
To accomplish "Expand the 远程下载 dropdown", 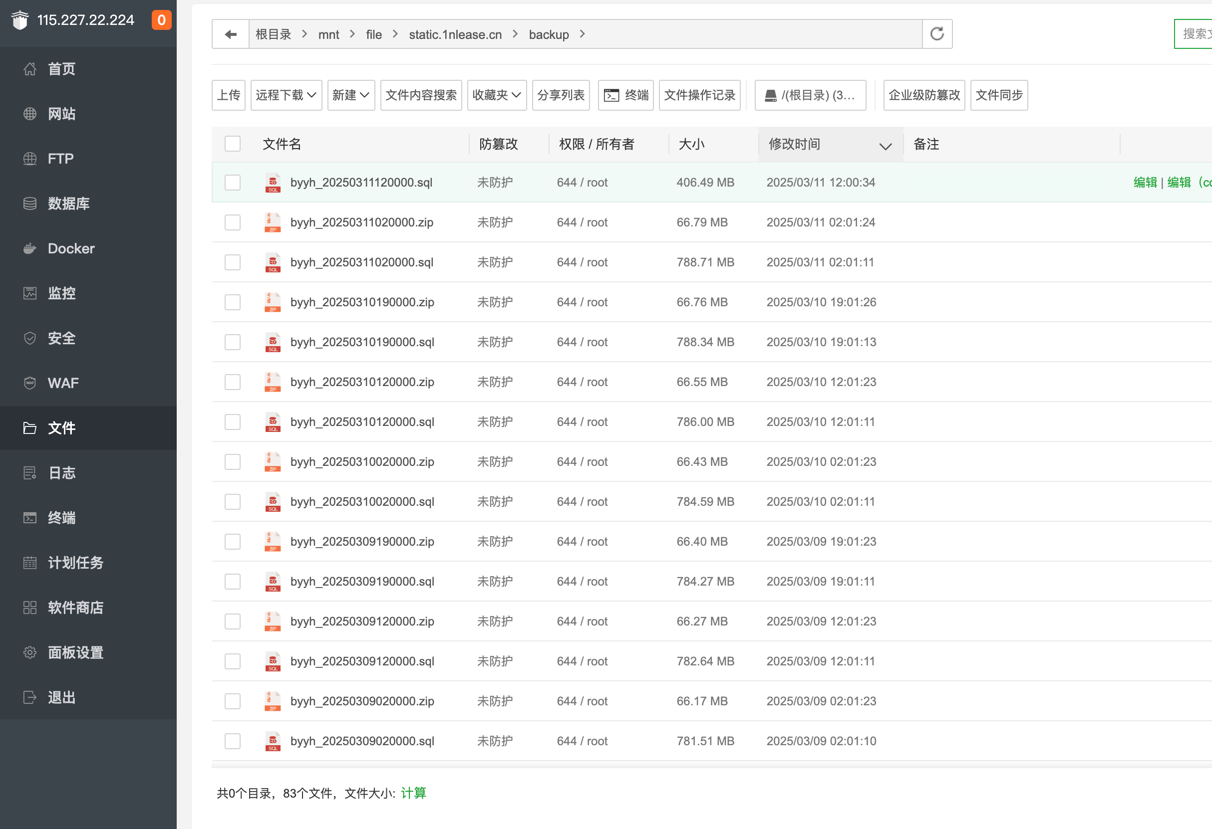I will point(286,95).
